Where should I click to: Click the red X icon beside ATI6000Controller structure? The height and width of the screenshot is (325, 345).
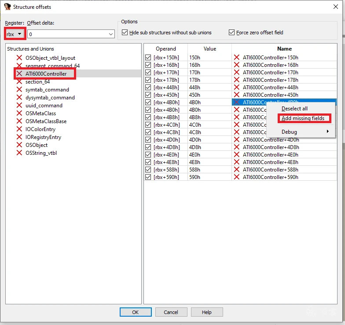pos(19,74)
